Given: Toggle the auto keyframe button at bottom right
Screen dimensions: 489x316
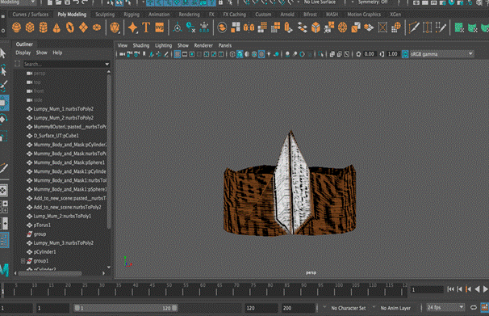Looking at the screenshot, I should 484,308.
